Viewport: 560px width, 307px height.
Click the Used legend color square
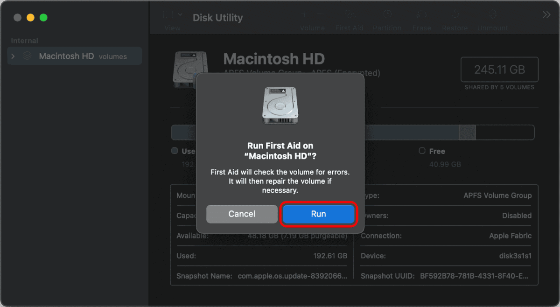[175, 151]
